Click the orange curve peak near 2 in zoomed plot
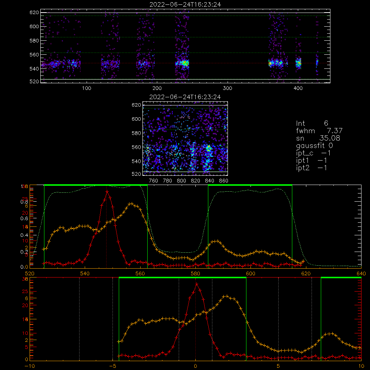 coord(226,296)
